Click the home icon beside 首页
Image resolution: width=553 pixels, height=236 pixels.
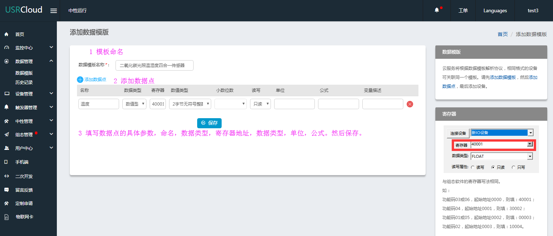[6, 35]
